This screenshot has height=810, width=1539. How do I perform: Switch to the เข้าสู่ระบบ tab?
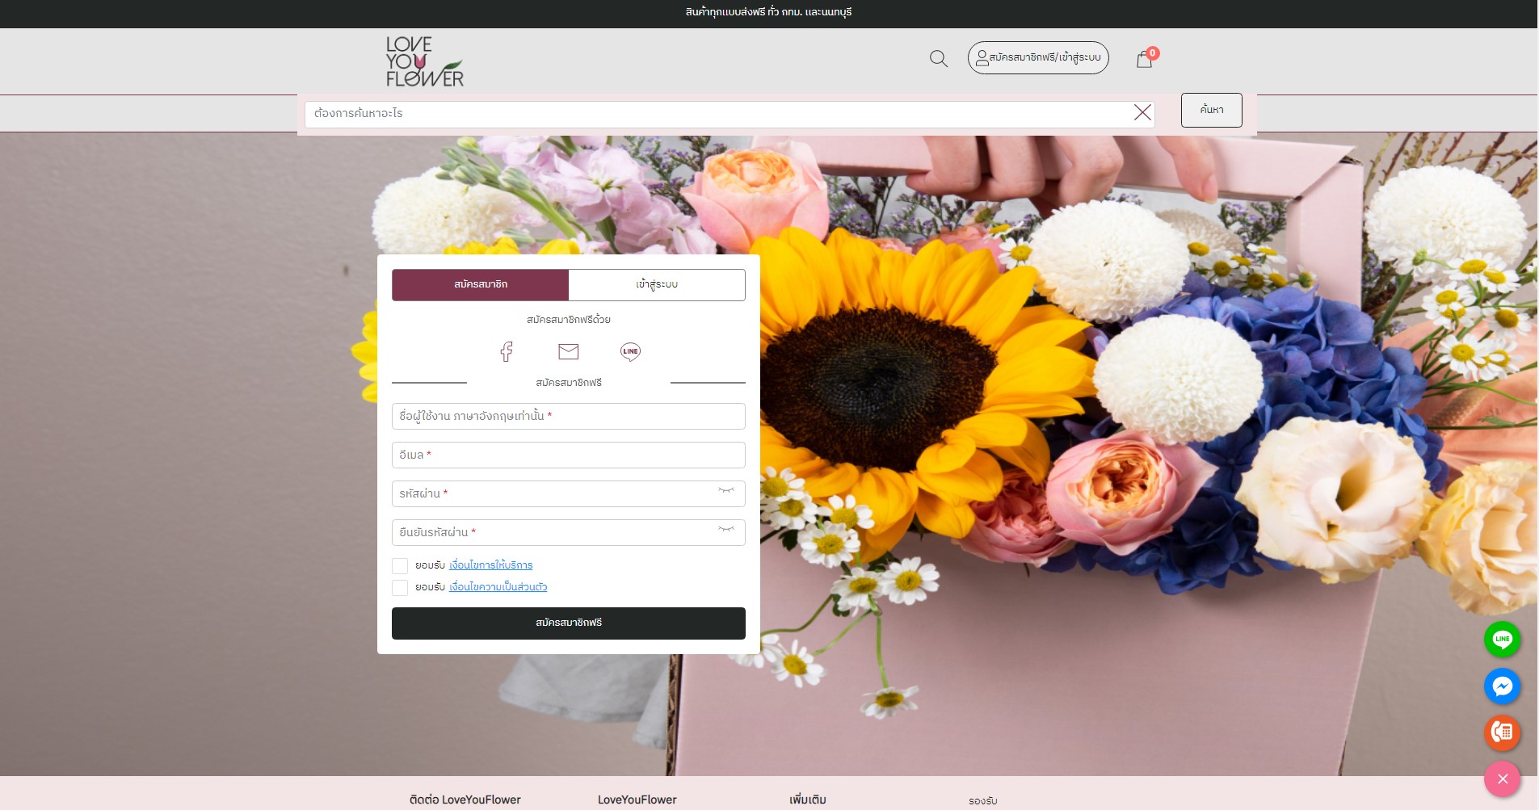pyautogui.click(x=657, y=284)
